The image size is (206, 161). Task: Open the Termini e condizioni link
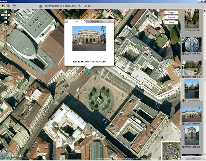pos(151,159)
